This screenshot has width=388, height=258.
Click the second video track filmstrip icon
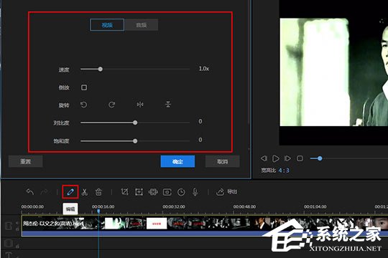(9, 244)
